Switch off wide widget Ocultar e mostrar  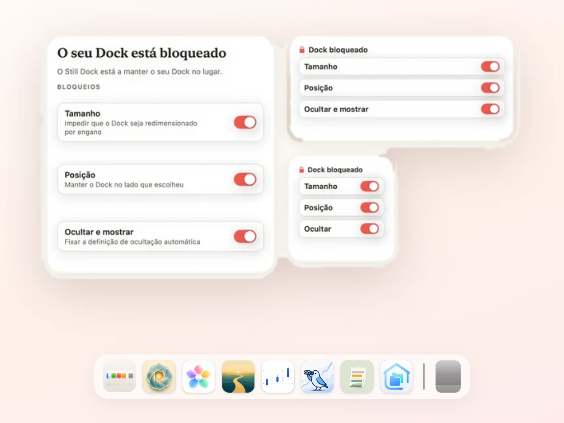(x=490, y=109)
